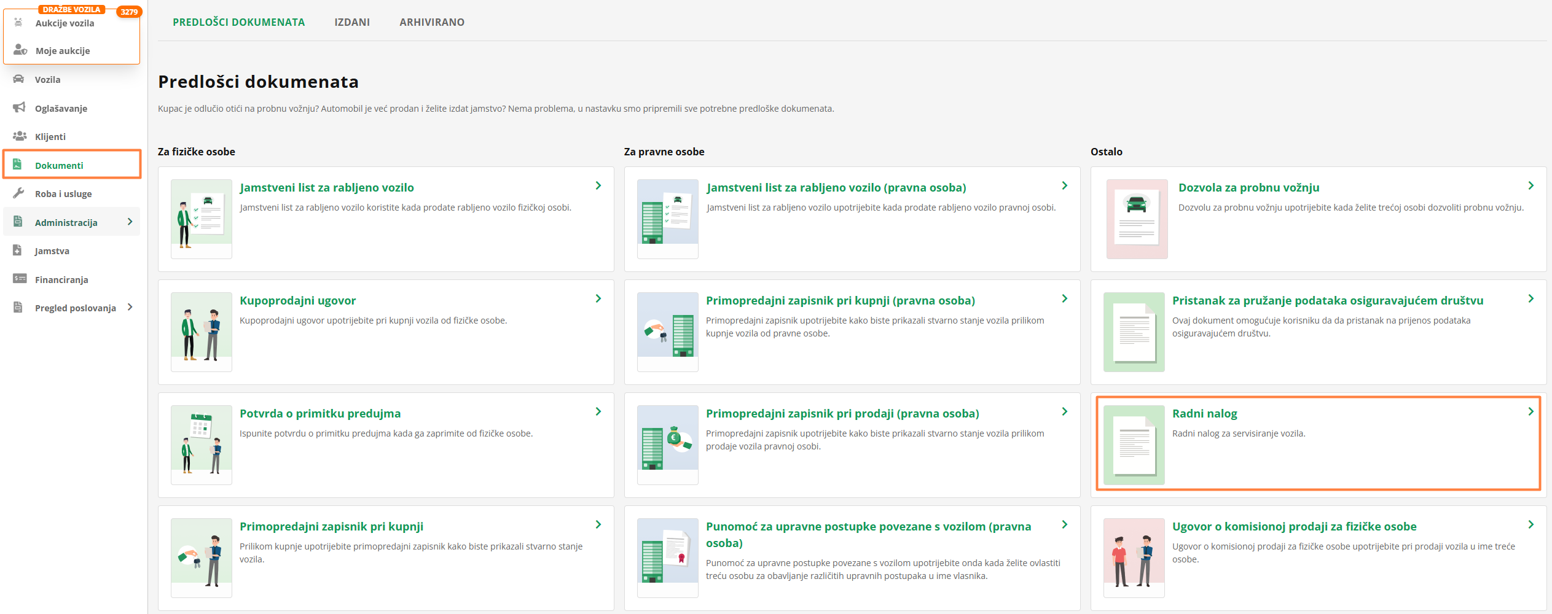
Task: Open Jamstveni list za rabljeno vozilo link
Action: coord(326,188)
